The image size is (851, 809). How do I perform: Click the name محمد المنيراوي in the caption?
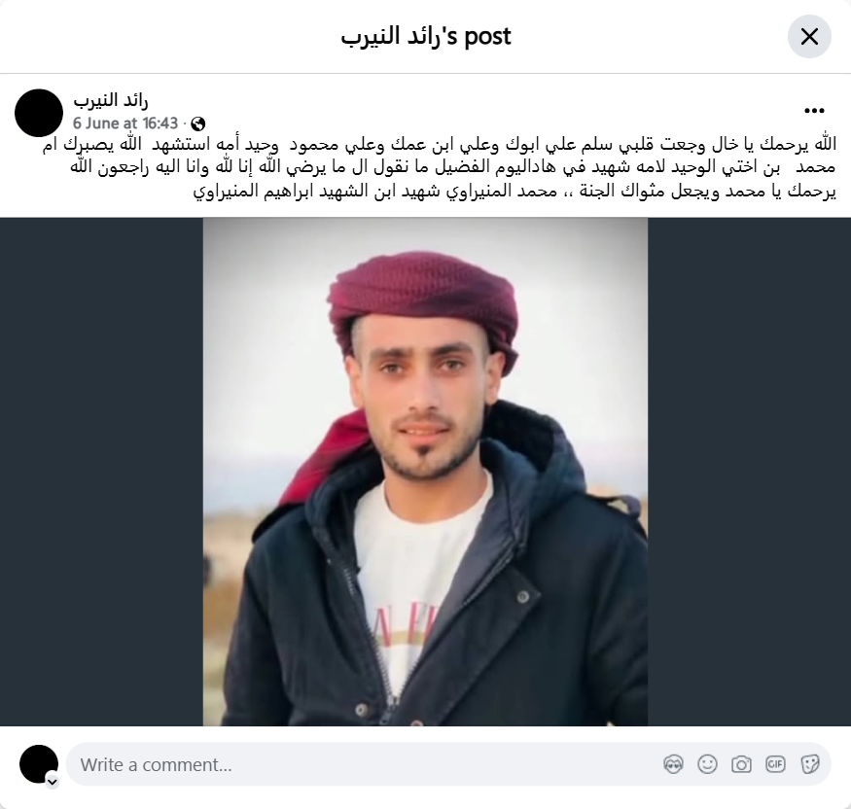(x=501, y=192)
